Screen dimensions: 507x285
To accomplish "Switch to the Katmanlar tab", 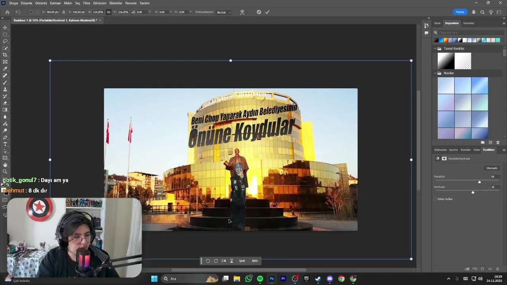I will (440, 150).
